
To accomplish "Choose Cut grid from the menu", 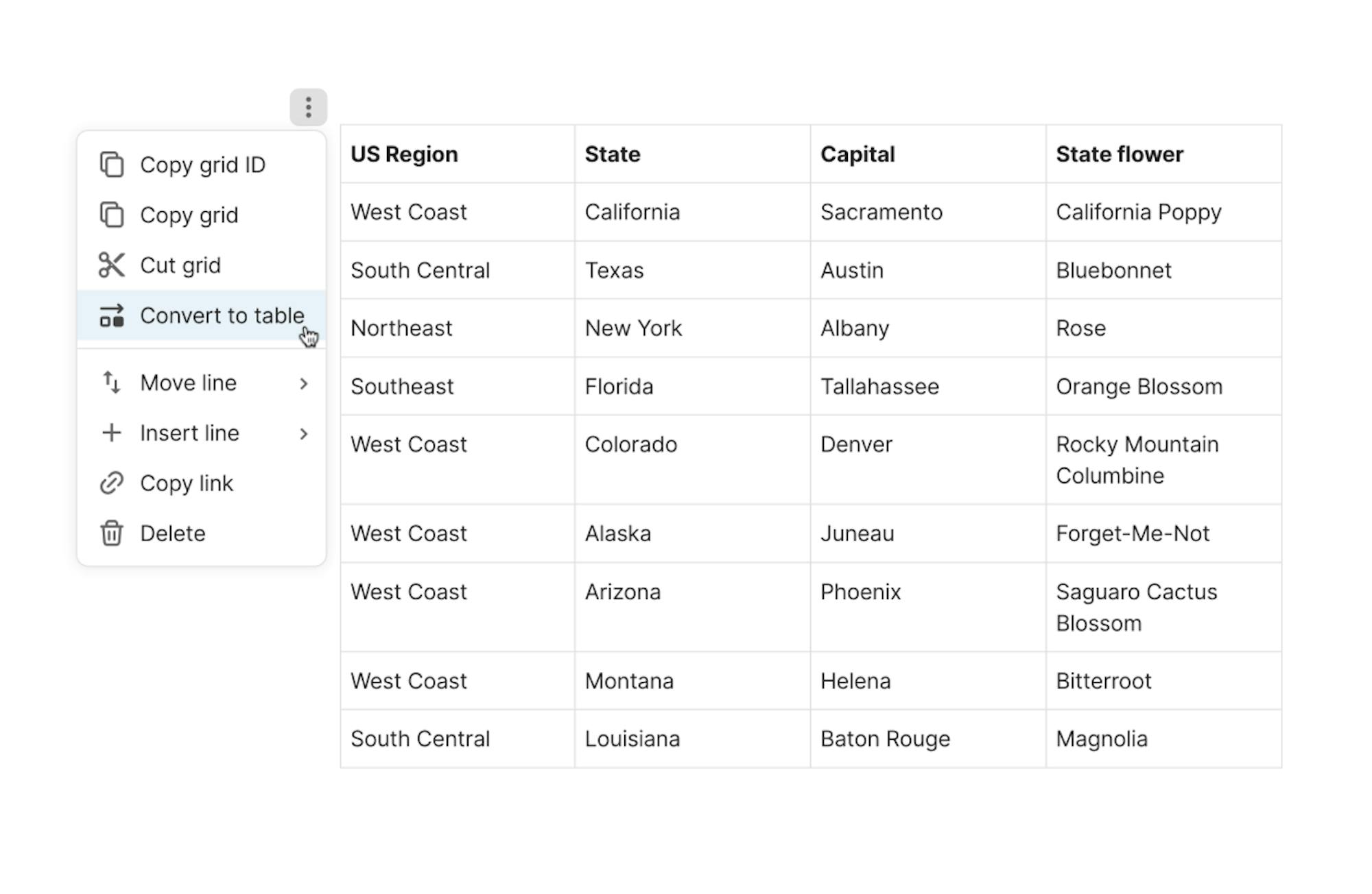I will pyautogui.click(x=180, y=265).
